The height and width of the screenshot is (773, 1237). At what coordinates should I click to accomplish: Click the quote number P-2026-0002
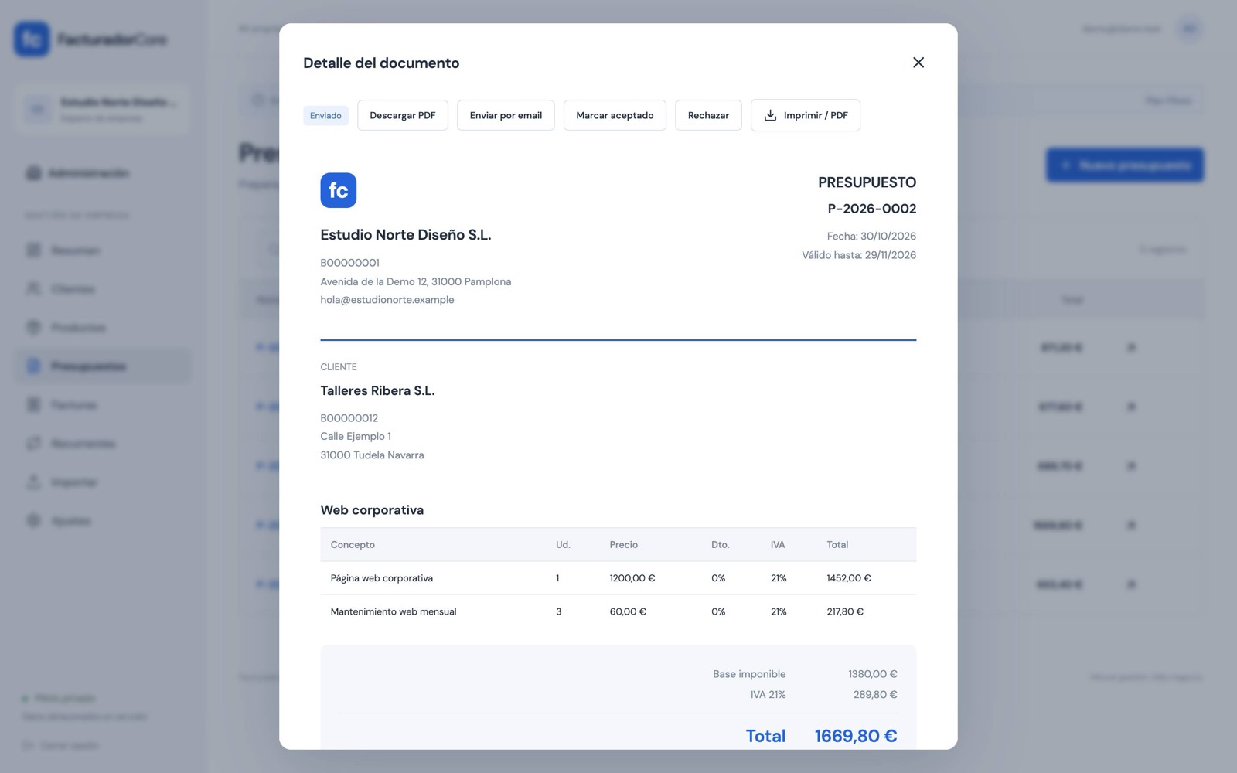pos(871,209)
